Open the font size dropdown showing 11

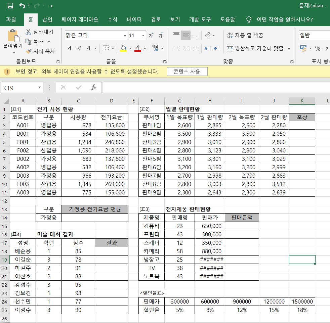[x=143, y=35]
